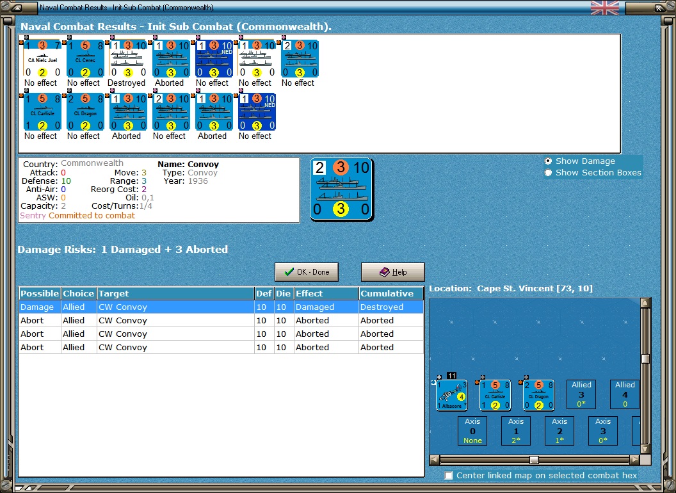The image size is (676, 493).
Task: Click the Allied 3 section box
Action: pos(581,394)
